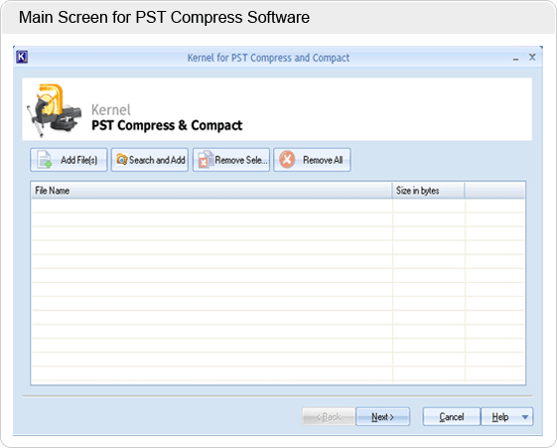Click the Cancel button

(x=452, y=416)
